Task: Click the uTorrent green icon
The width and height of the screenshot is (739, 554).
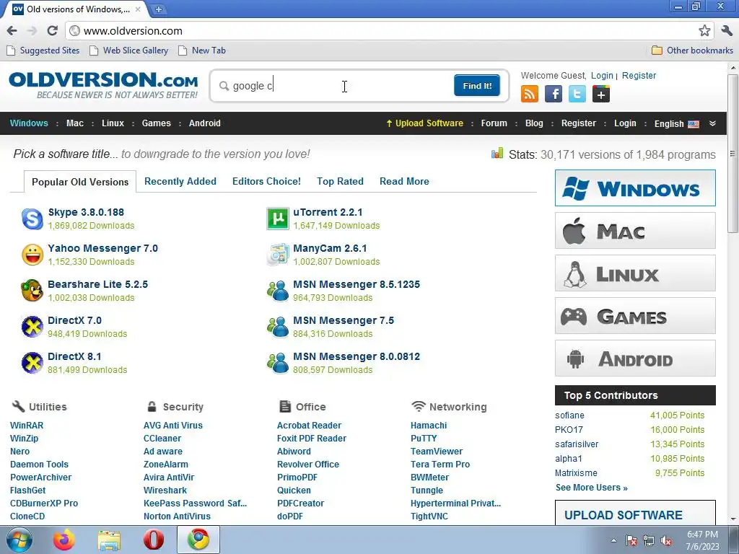Action: (x=278, y=219)
